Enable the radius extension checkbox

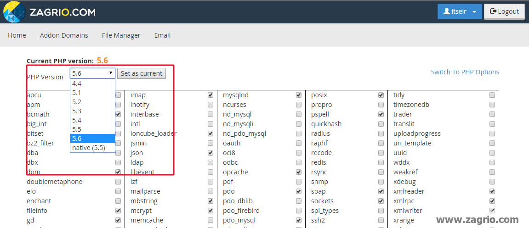pos(381,133)
